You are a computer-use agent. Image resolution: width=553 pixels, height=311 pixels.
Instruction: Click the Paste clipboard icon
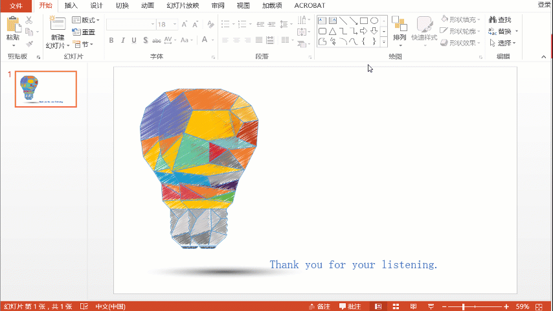pyautogui.click(x=14, y=25)
